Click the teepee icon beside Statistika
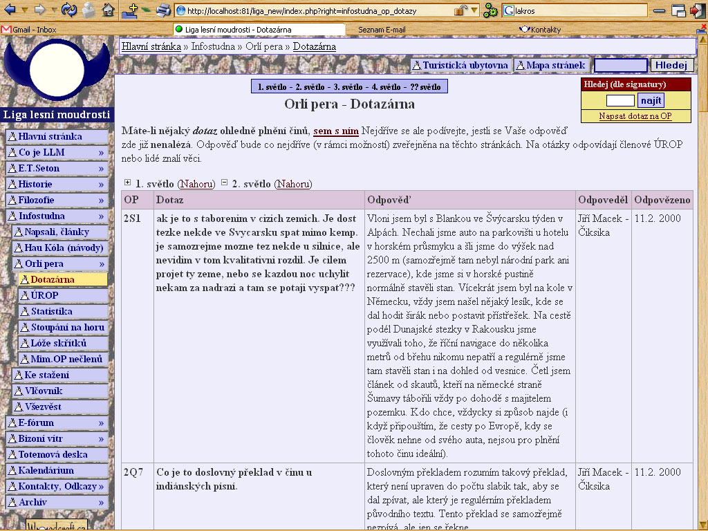708x531 pixels. coord(25,312)
